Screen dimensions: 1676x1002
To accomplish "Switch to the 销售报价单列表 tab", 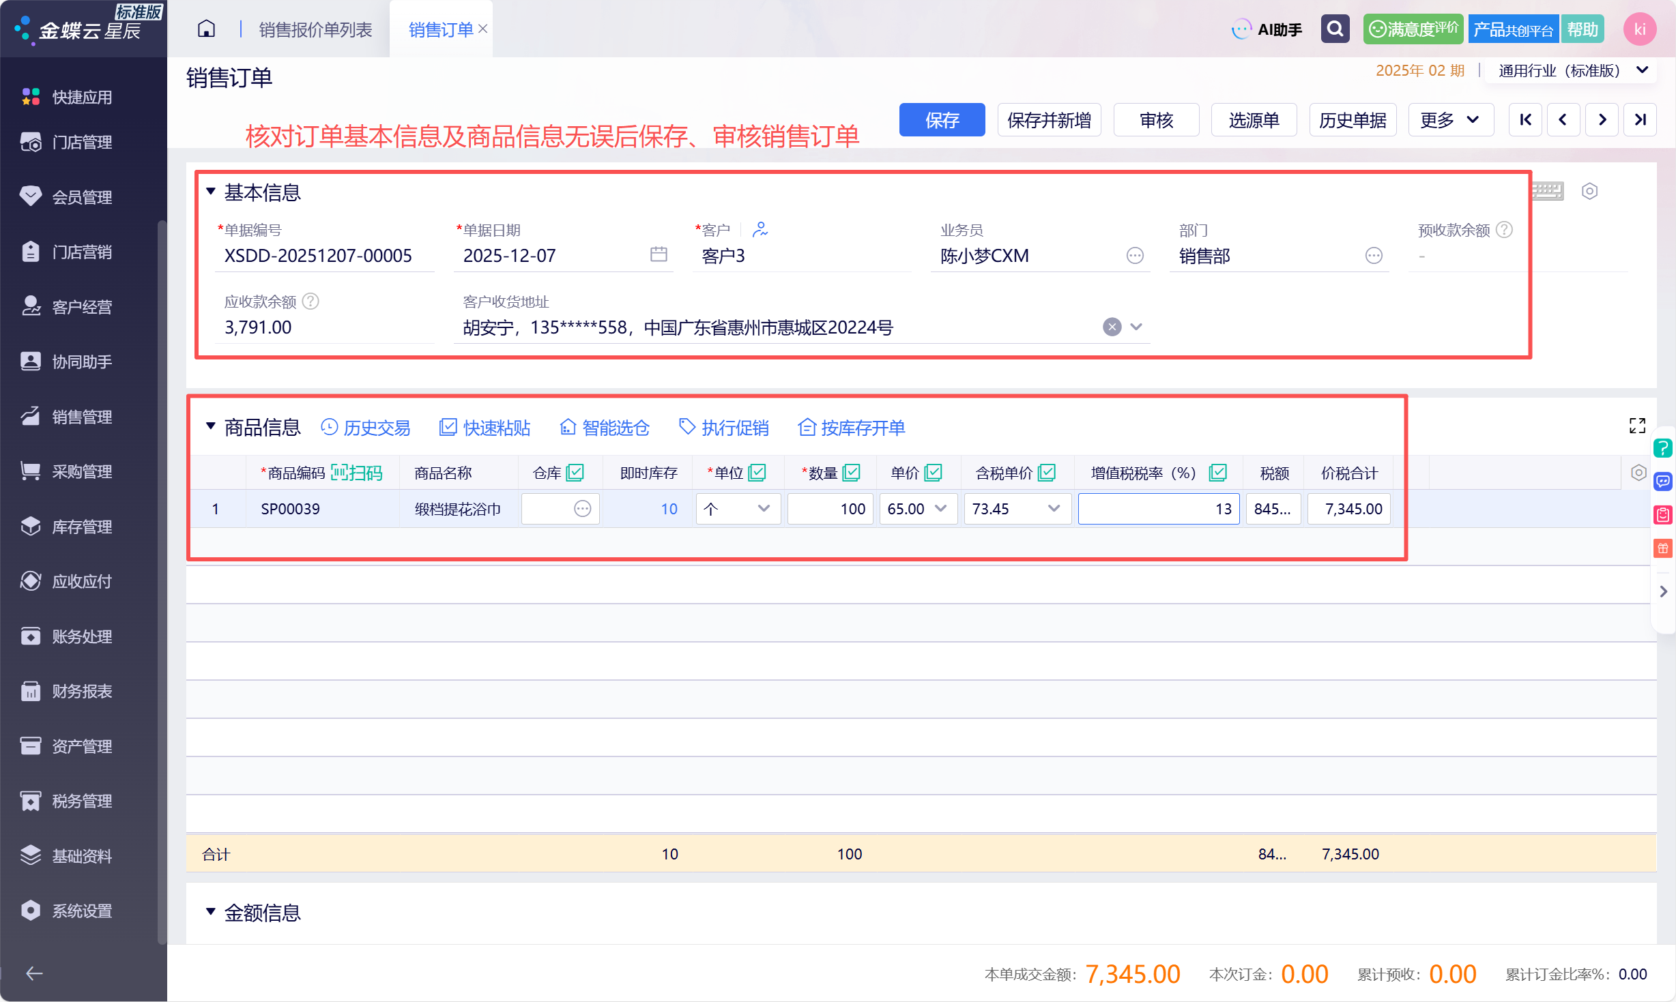I will pyautogui.click(x=315, y=29).
